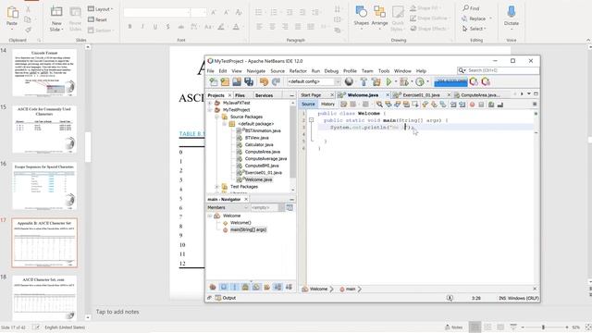Click the Clean and Build Project icon
The image size is (592, 333).
point(376,81)
